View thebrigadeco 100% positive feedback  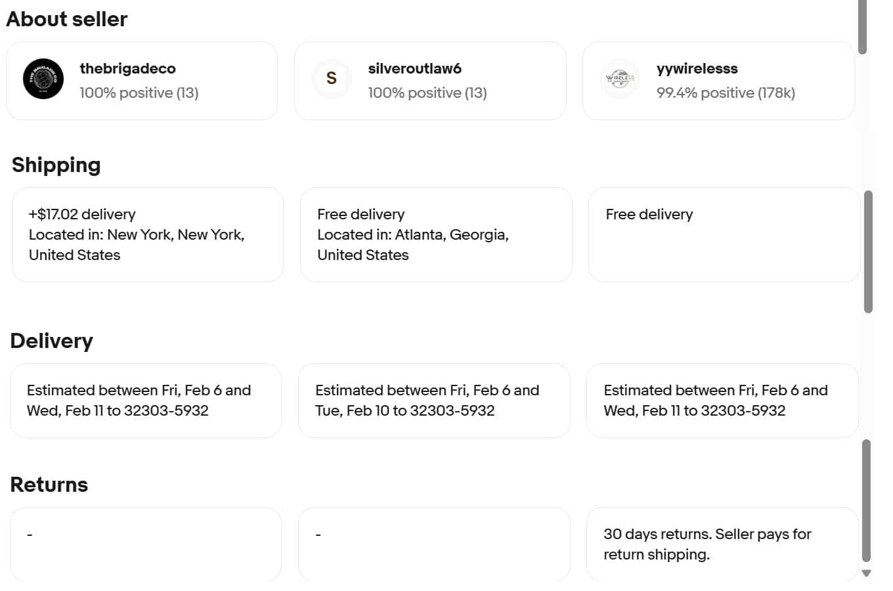coord(139,93)
